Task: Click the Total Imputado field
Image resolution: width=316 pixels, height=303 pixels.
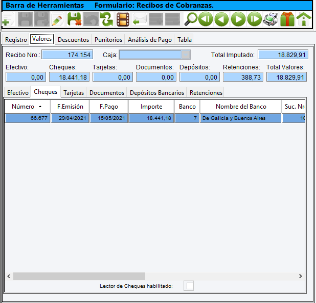Action: tap(283, 55)
